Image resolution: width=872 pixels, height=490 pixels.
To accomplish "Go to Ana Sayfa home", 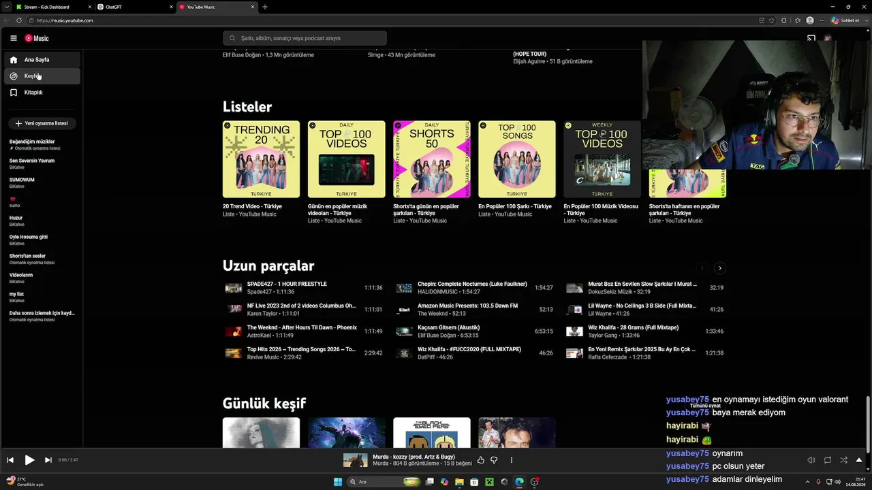I will pyautogui.click(x=42, y=60).
